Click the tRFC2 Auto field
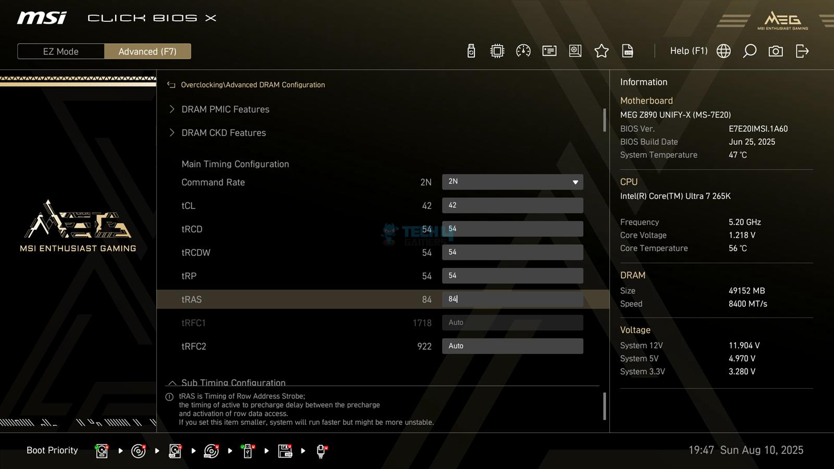Viewport: 834px width, 469px height. pos(512,346)
